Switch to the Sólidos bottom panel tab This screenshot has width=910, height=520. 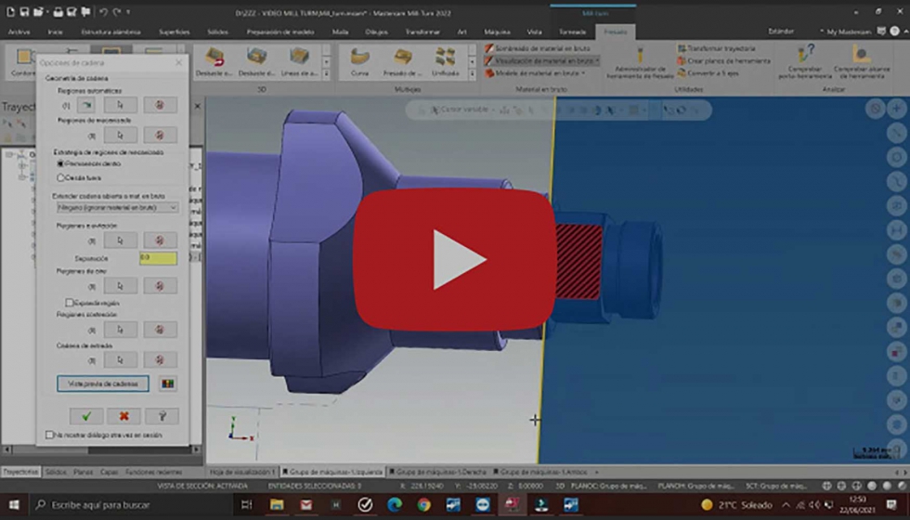coord(56,472)
